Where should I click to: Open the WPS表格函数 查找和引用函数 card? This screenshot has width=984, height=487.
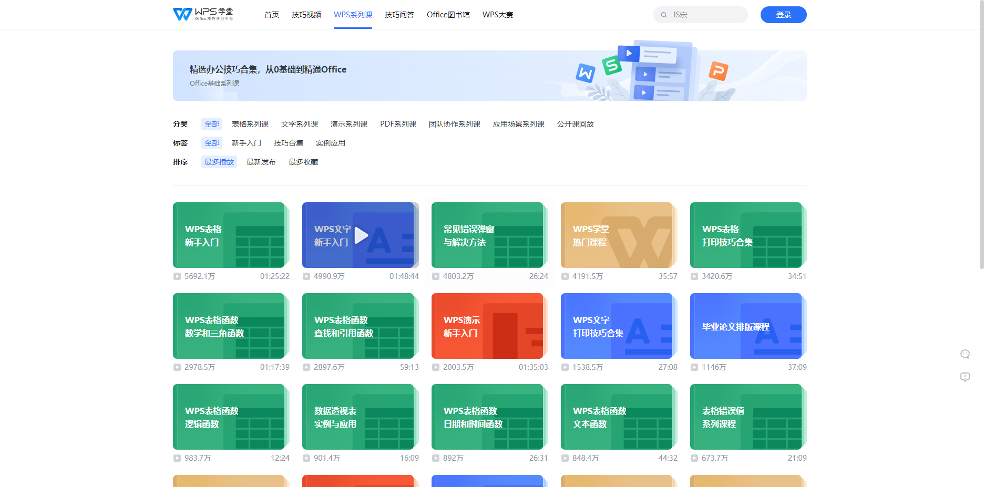tap(361, 326)
